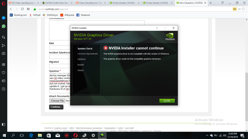
Task: Launch Microsoft Edge from taskbar
Action: coord(31,135)
